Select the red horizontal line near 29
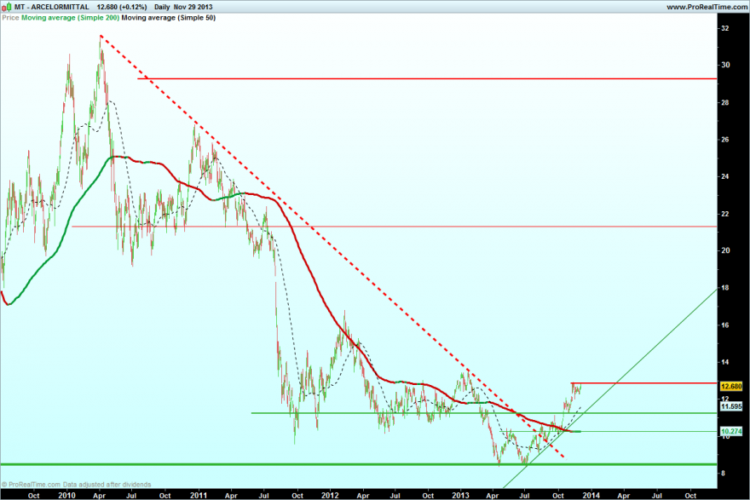The image size is (750, 500). pos(427,78)
